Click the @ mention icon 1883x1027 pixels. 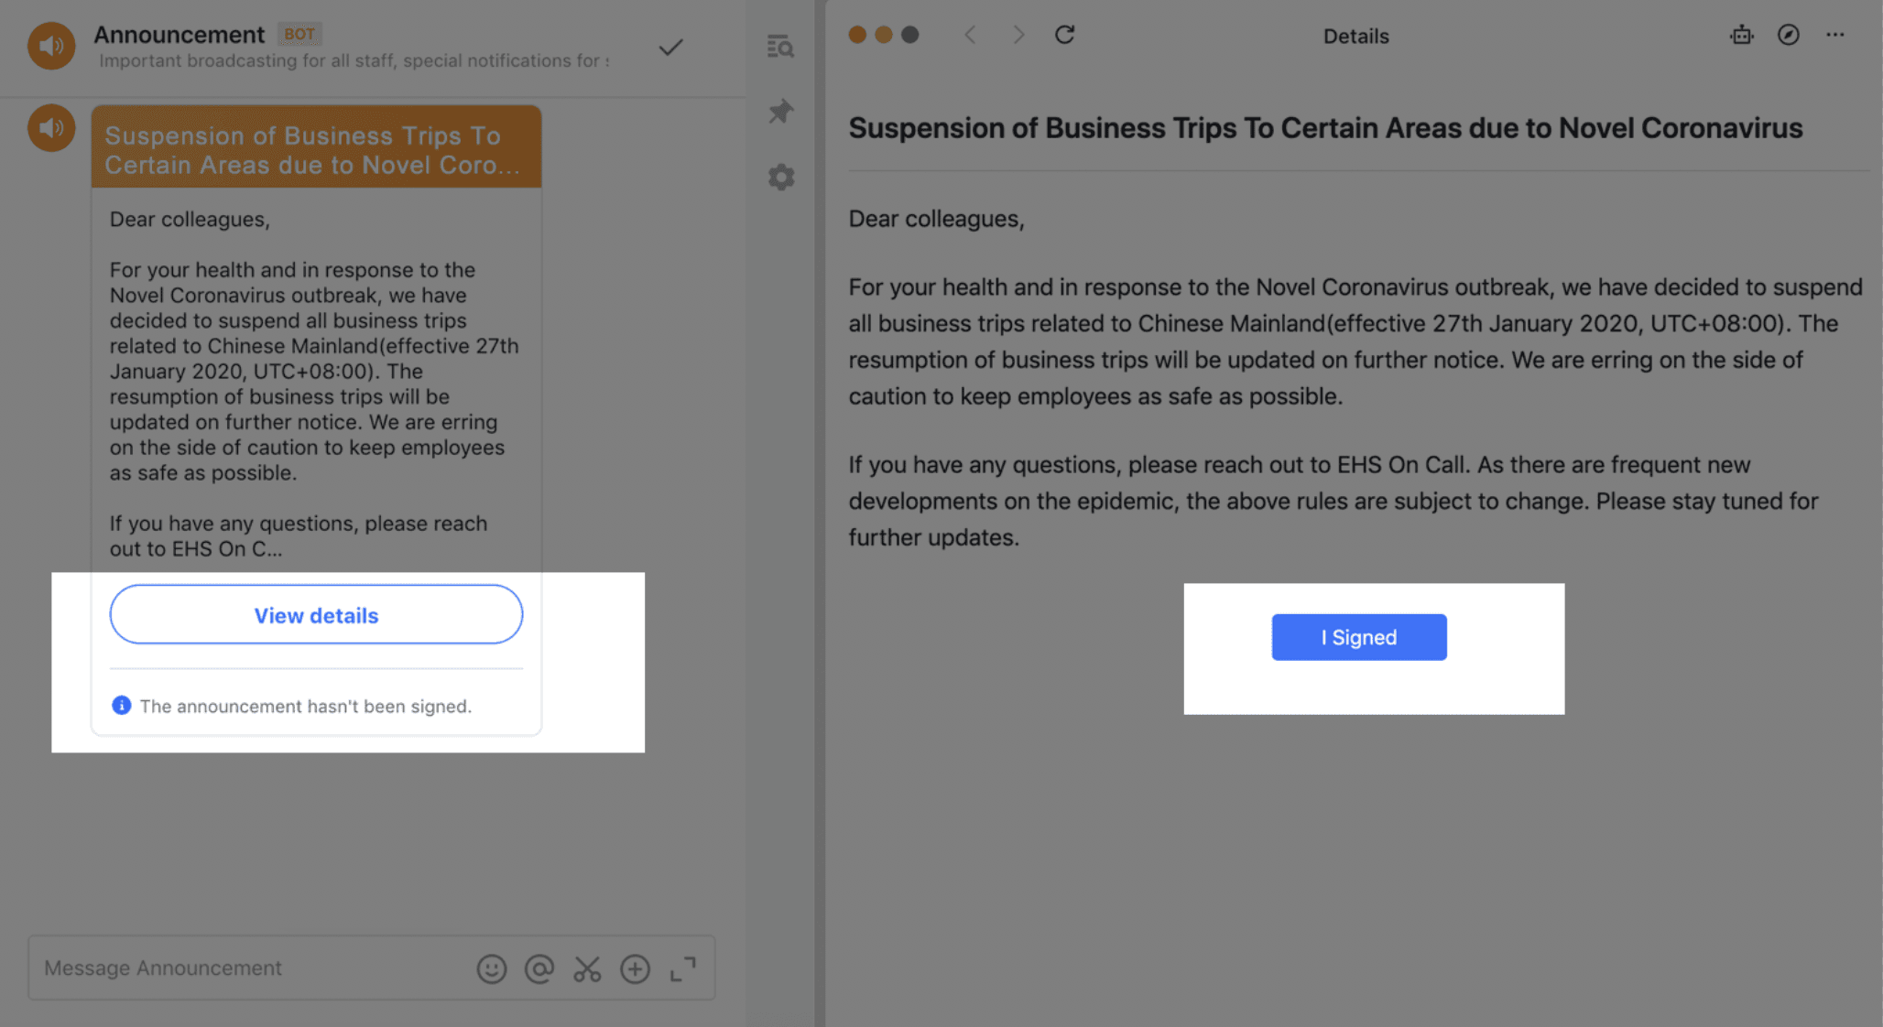click(x=539, y=968)
